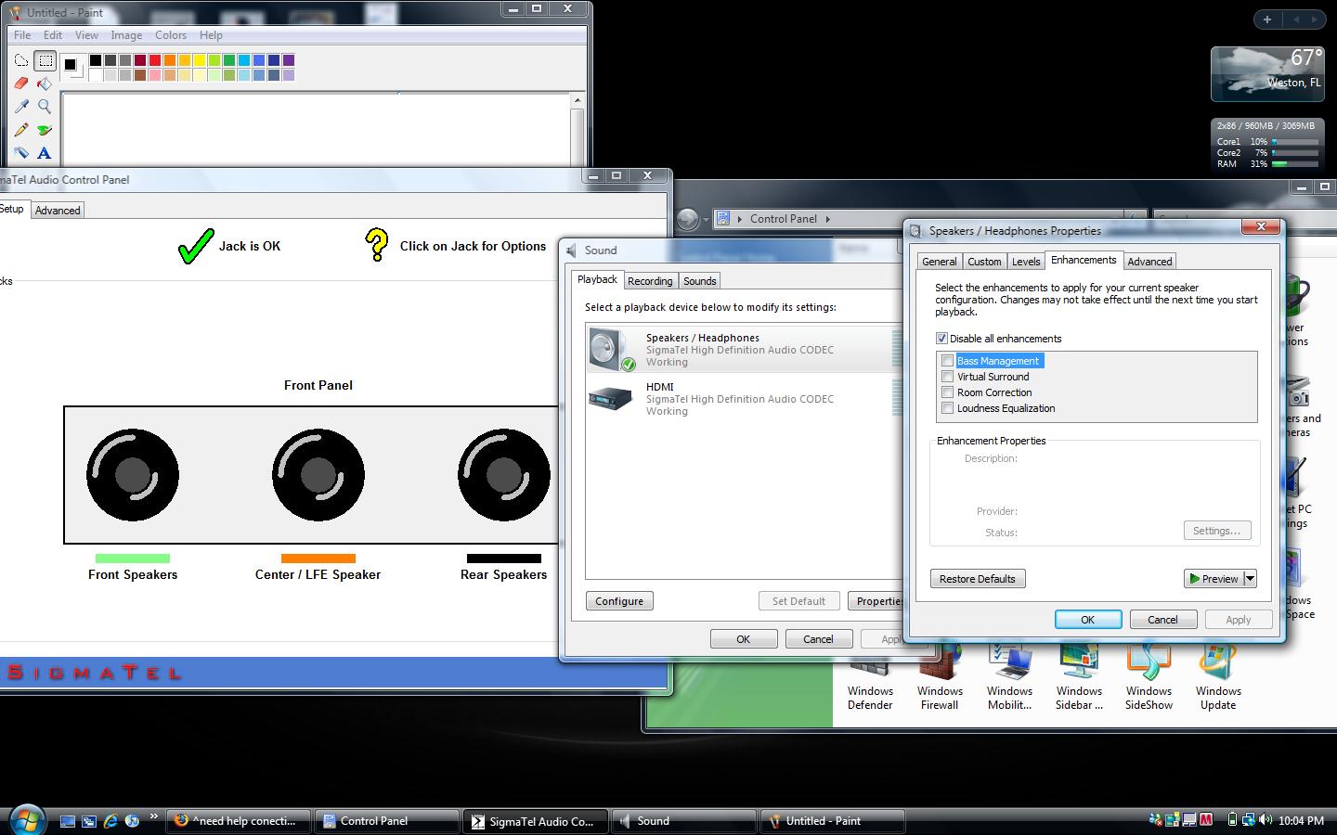
Task: Switch to the Firefox taskbar button
Action: [x=238, y=821]
